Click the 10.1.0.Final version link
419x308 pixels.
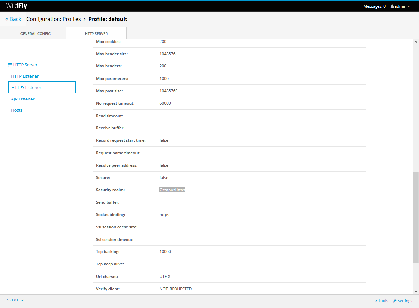pos(15,300)
